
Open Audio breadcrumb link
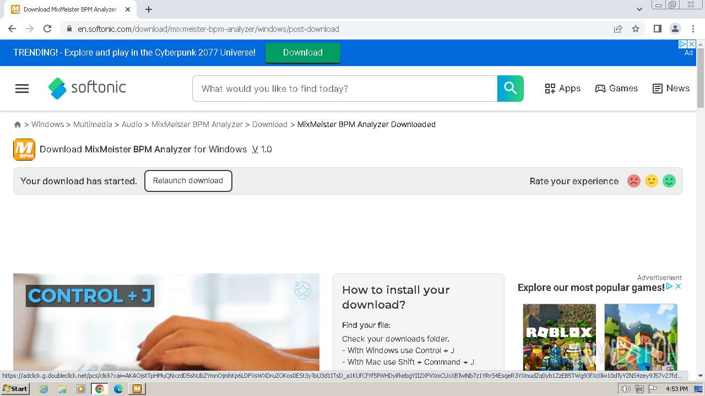click(132, 124)
